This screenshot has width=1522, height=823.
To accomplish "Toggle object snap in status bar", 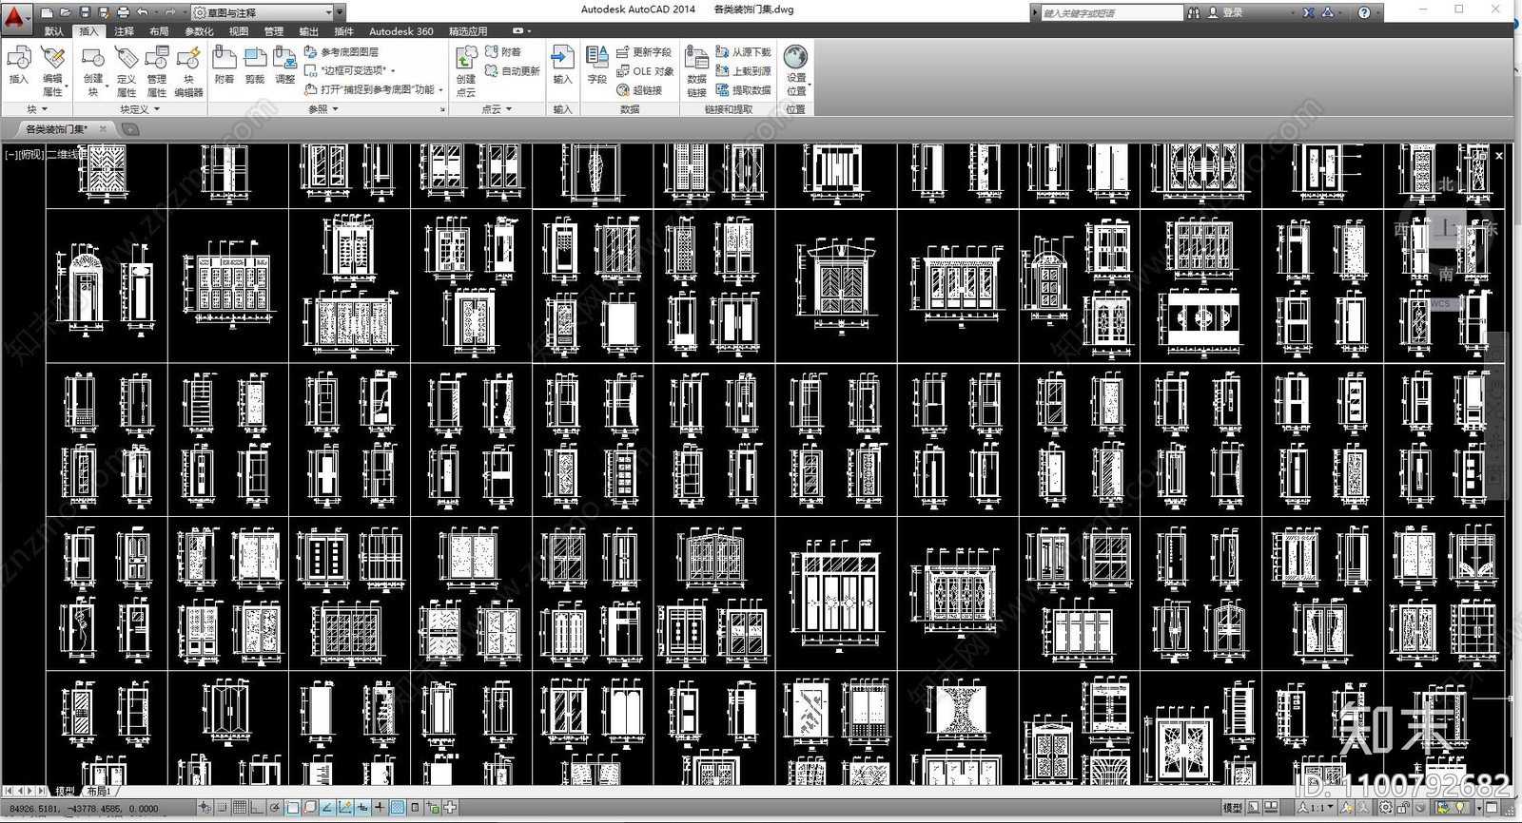I will coord(293,808).
